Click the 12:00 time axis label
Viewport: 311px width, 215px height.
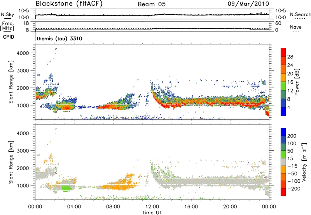coord(152,207)
